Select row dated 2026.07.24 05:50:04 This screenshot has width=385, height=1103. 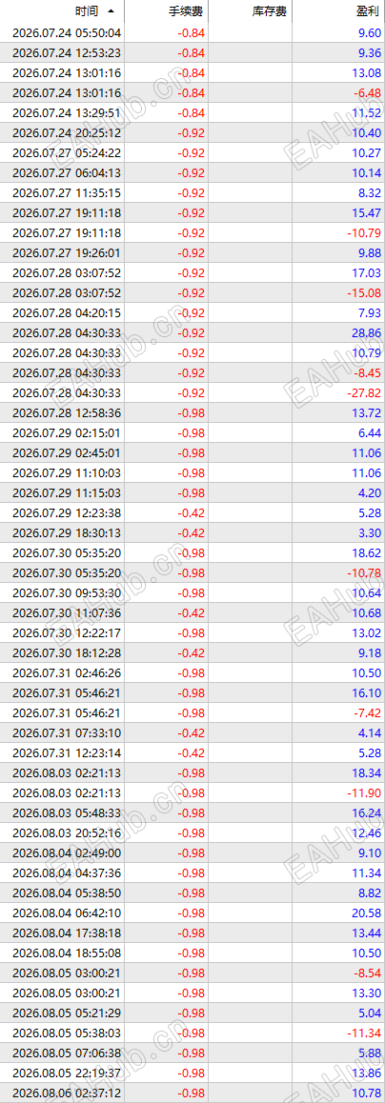192,33
